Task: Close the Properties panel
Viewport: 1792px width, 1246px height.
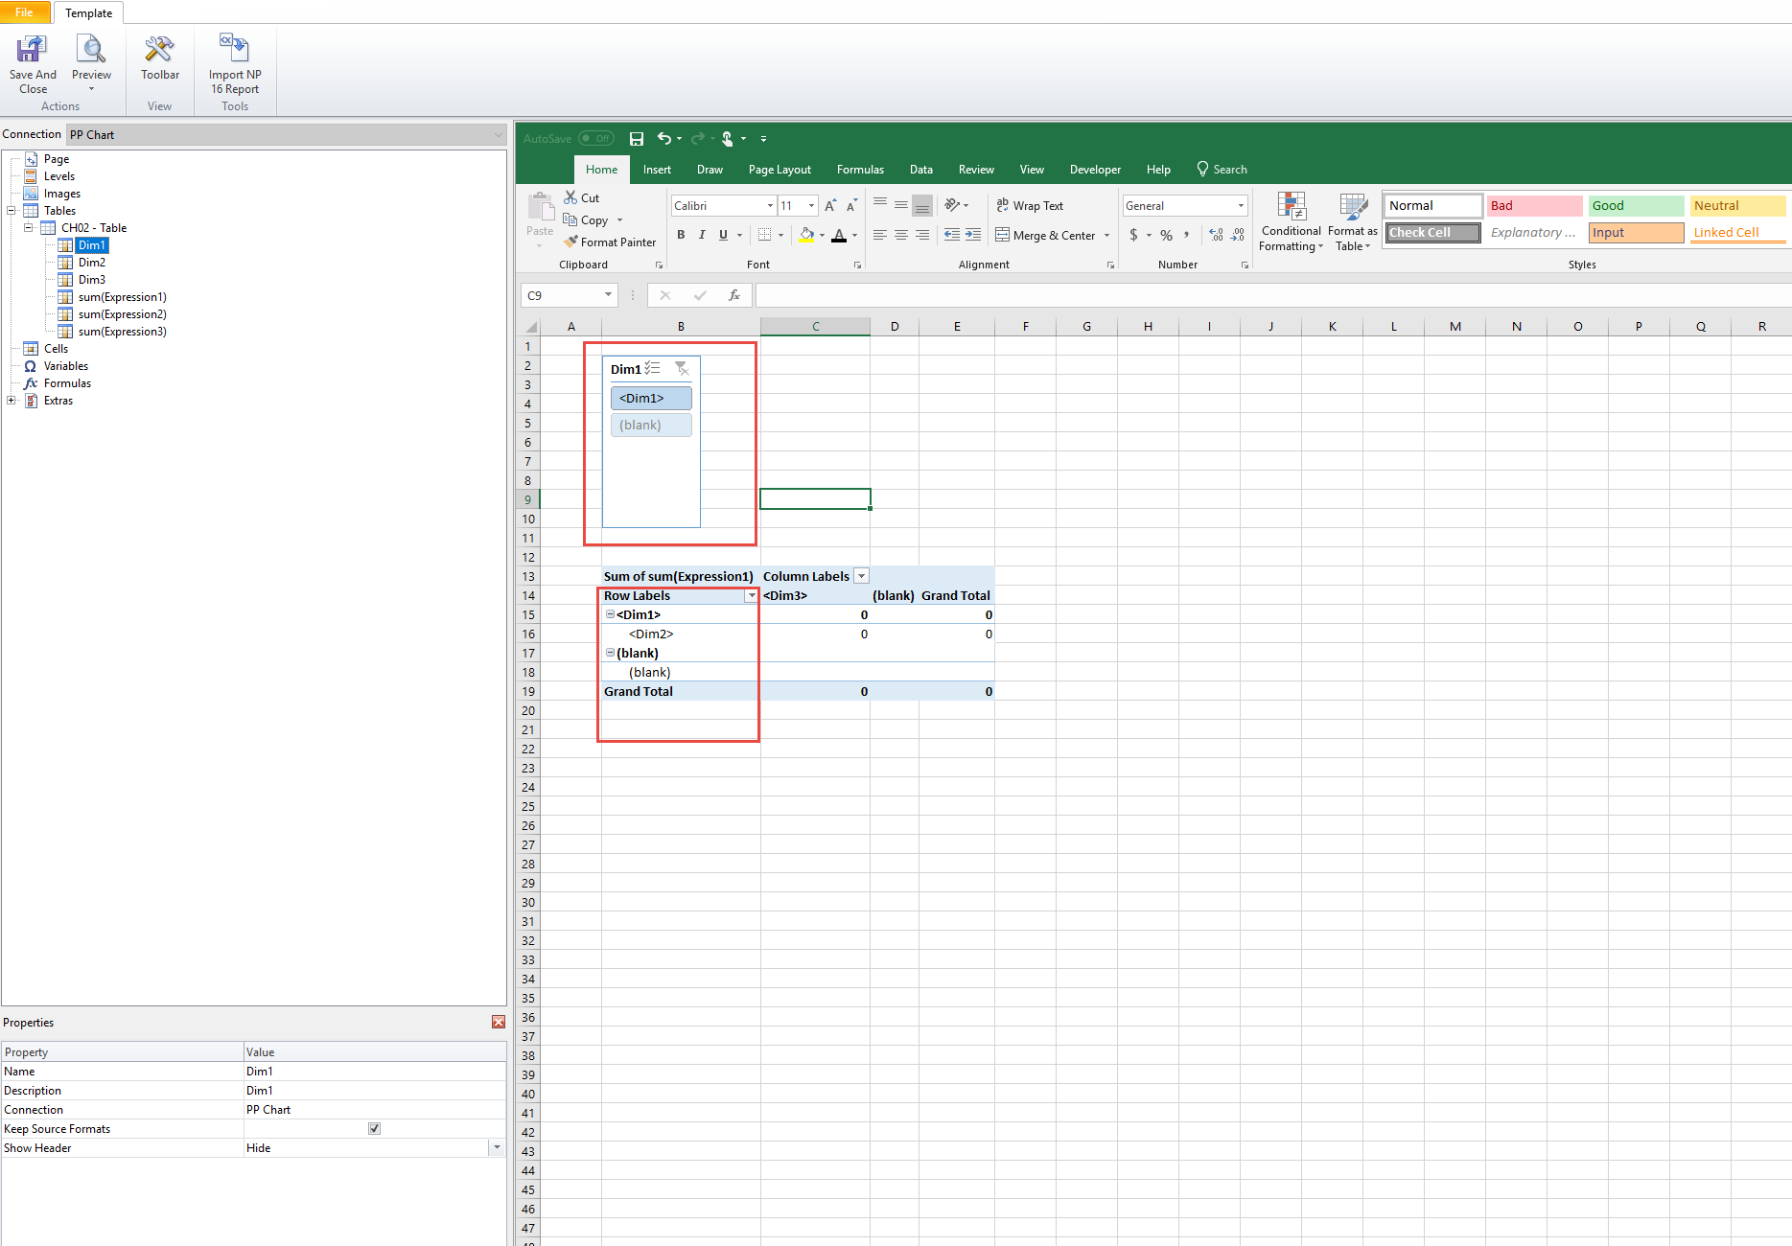Action: pos(499,1023)
